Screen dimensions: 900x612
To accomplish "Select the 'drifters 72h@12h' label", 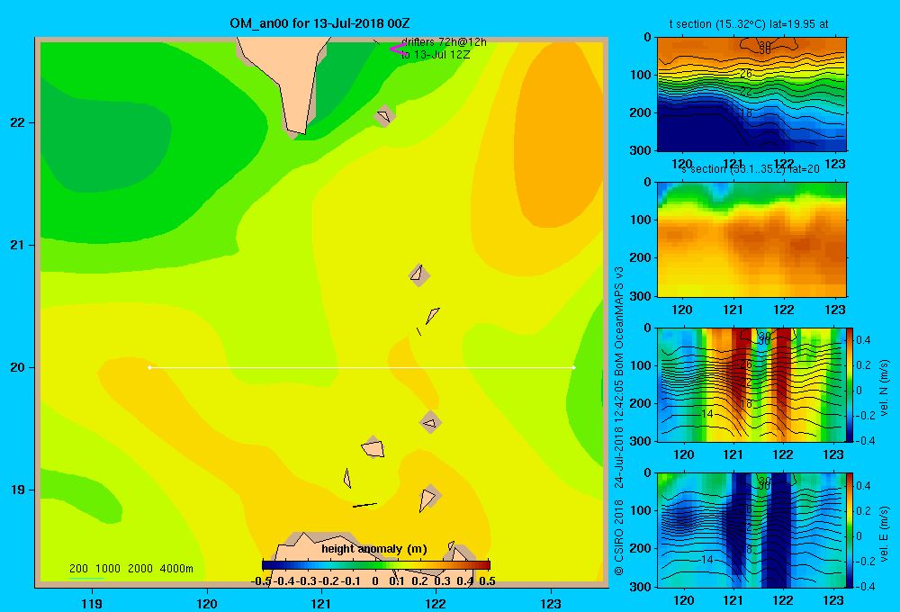I will click(444, 42).
